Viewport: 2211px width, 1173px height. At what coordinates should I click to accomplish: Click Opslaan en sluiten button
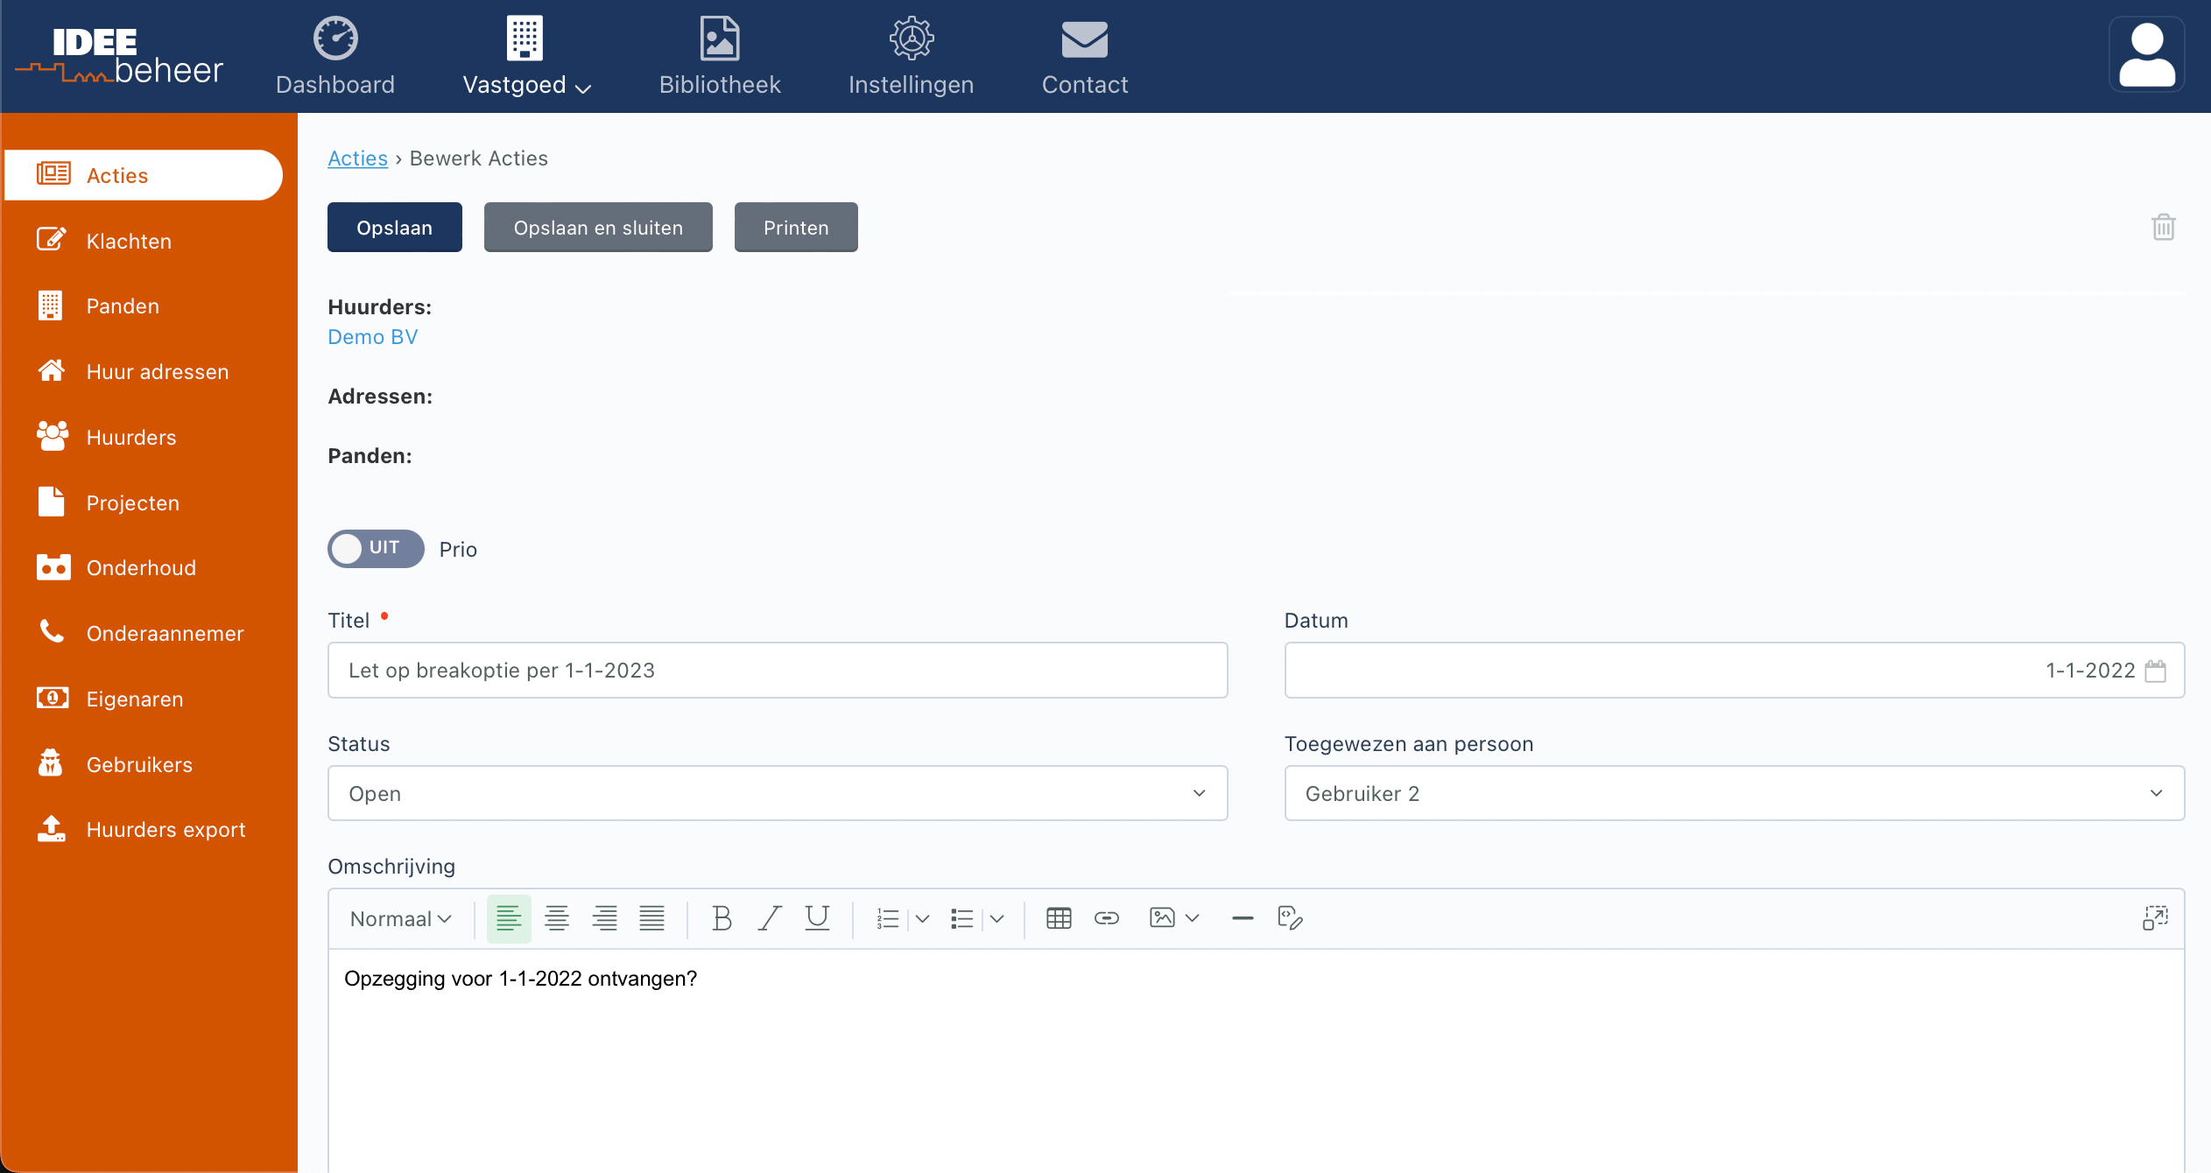pyautogui.click(x=598, y=228)
